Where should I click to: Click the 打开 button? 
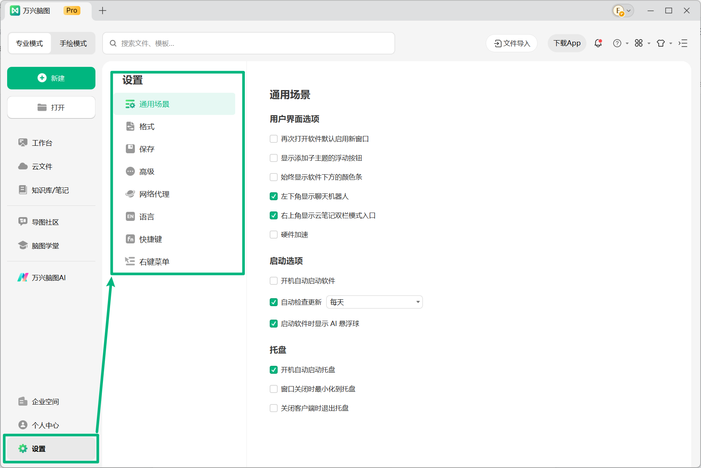click(51, 107)
